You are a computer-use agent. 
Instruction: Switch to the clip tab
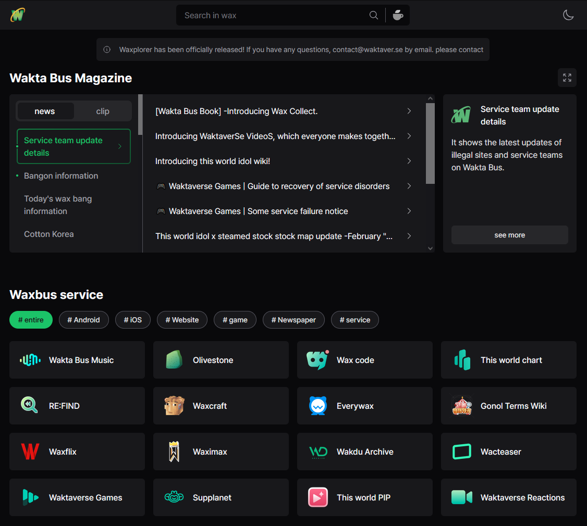(x=103, y=111)
